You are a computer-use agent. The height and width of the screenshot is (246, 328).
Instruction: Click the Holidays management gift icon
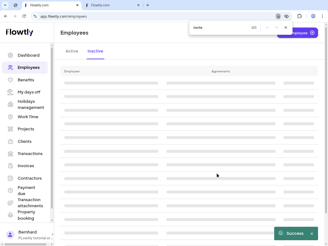[10, 104]
